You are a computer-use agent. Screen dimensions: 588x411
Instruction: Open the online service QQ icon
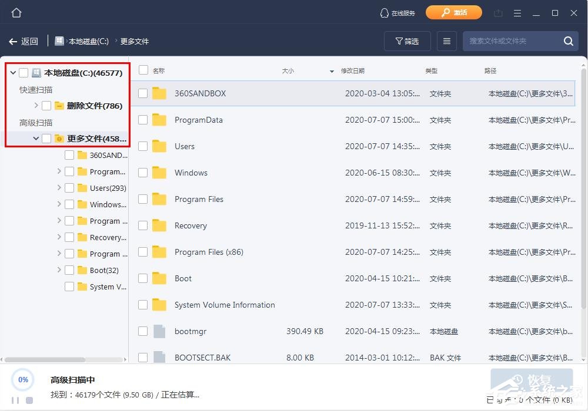[386, 12]
